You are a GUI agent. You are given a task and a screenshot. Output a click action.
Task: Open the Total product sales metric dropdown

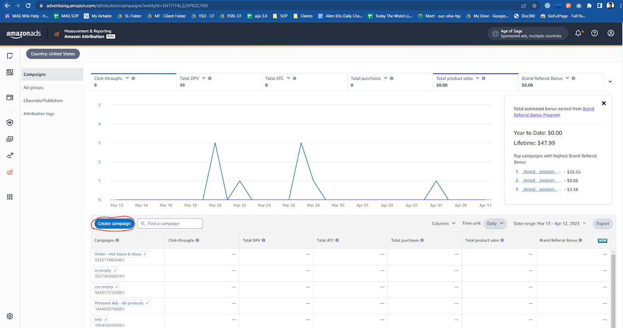(x=477, y=78)
